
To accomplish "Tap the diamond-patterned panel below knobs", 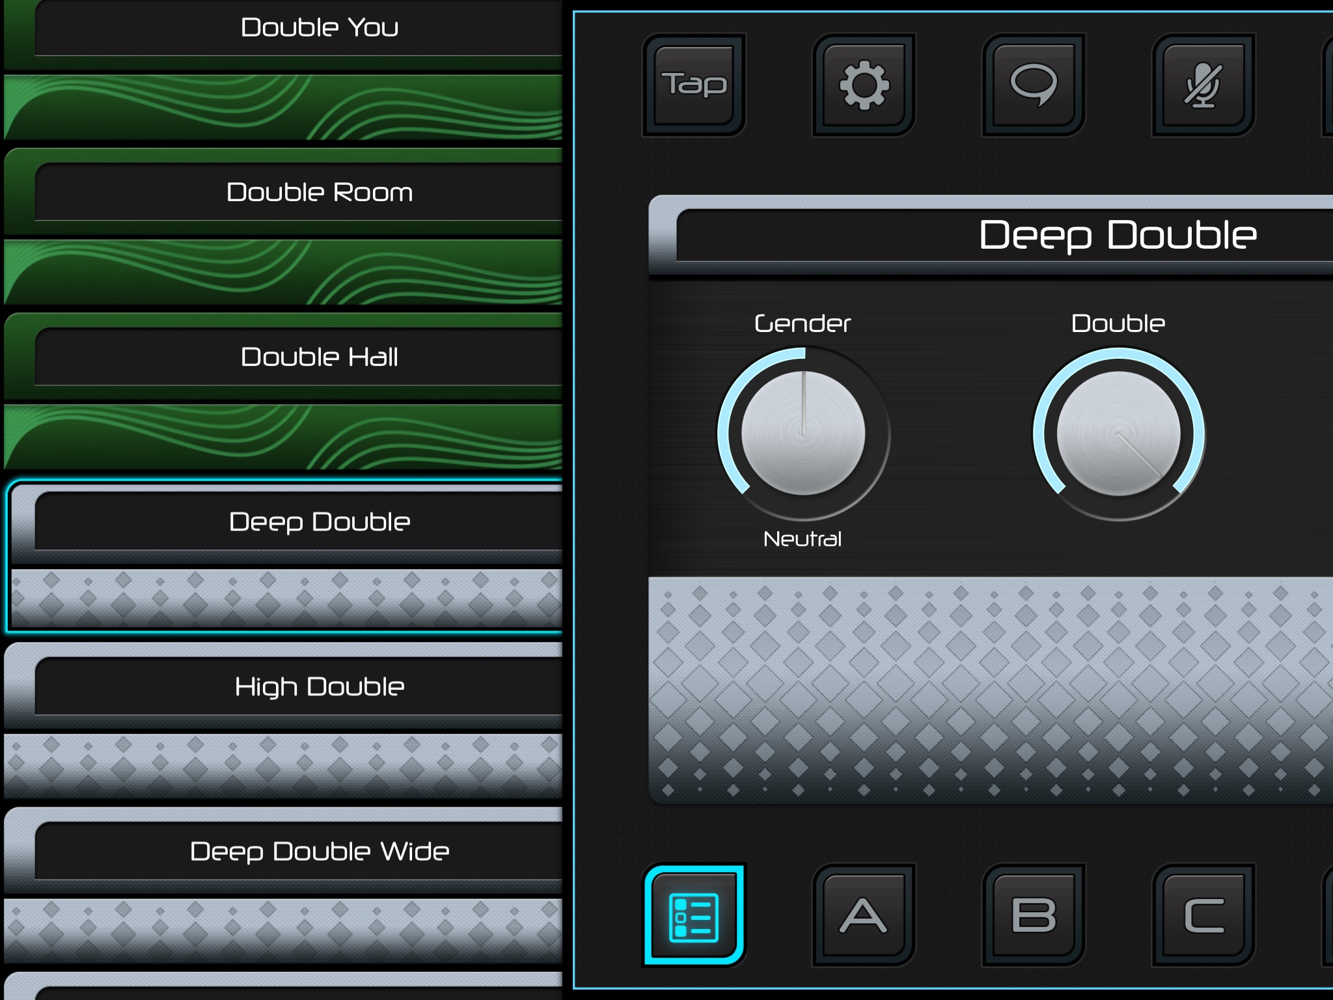I will (989, 690).
